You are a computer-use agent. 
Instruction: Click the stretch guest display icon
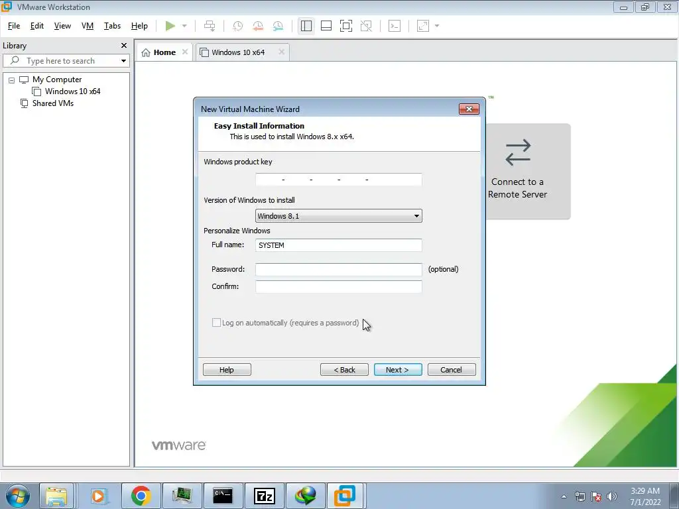[423, 26]
